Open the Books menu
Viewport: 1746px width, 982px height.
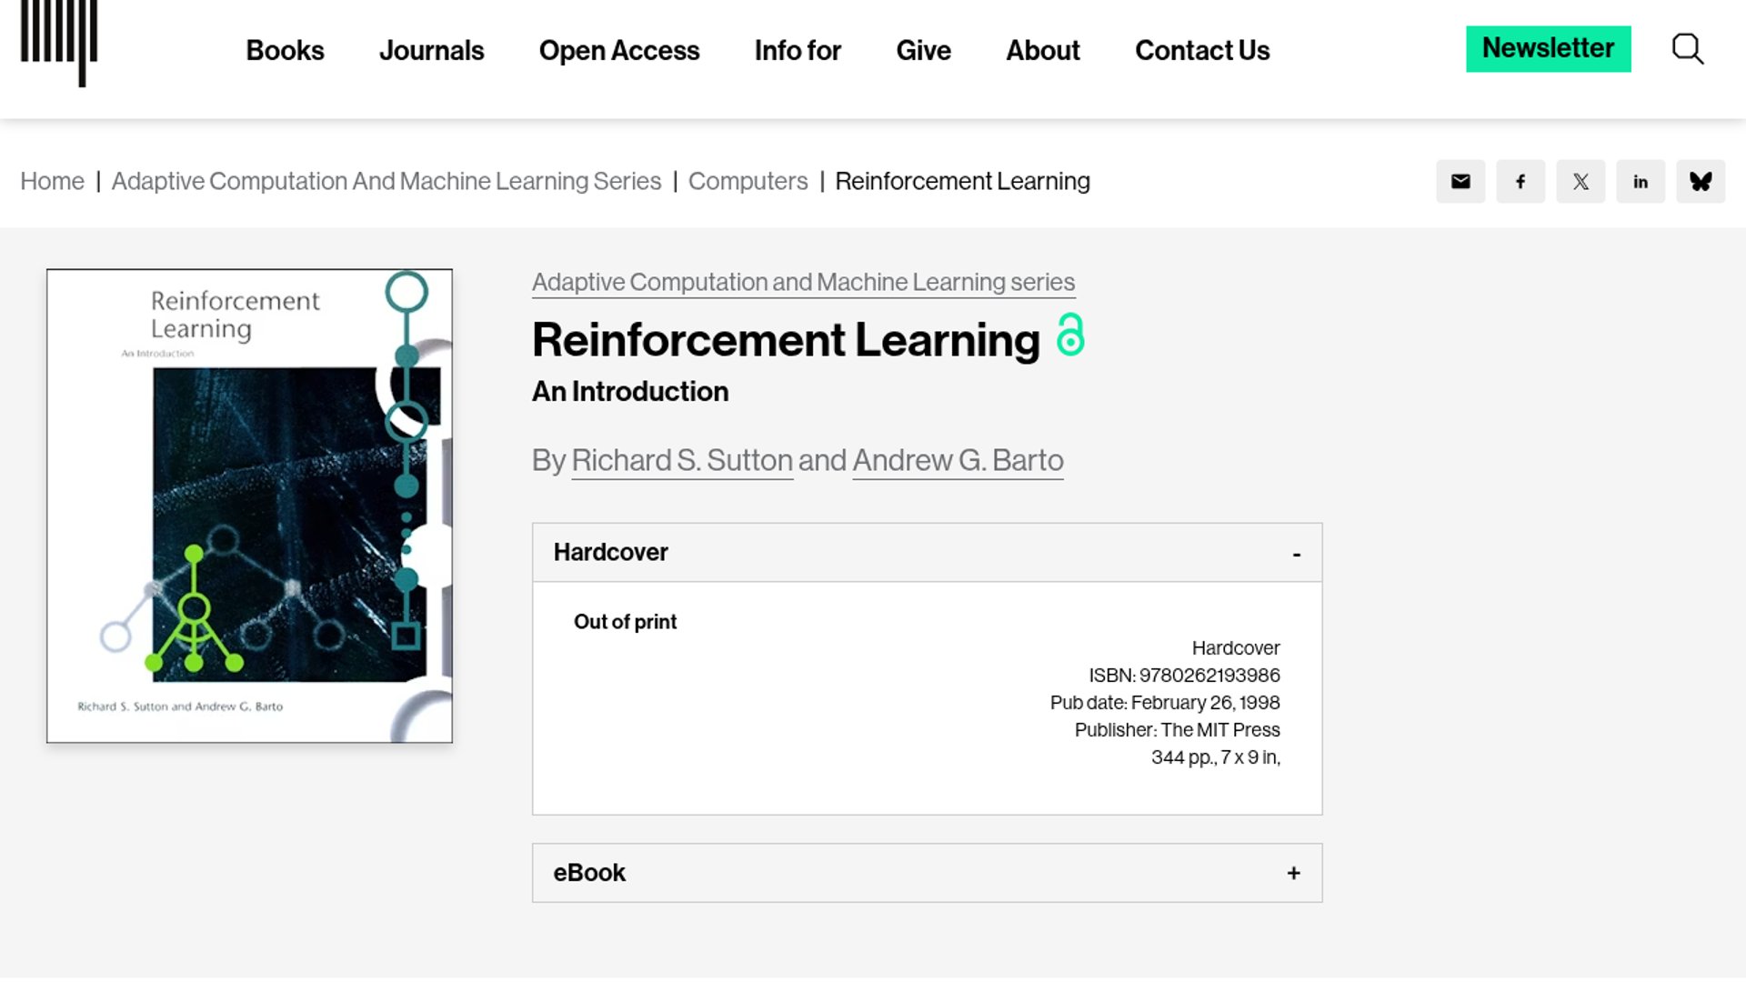[x=285, y=50]
